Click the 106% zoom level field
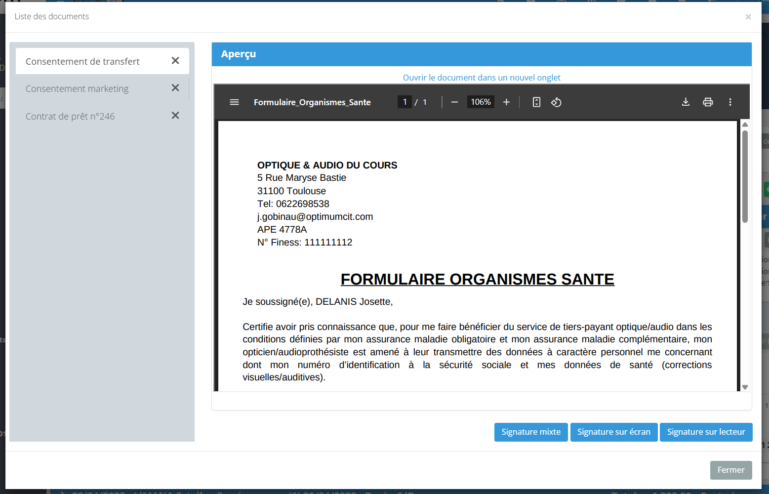The image size is (769, 494). point(481,102)
